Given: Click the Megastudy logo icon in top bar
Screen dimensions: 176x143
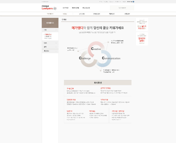Looking at the screenshot, I should click(x=133, y=2).
